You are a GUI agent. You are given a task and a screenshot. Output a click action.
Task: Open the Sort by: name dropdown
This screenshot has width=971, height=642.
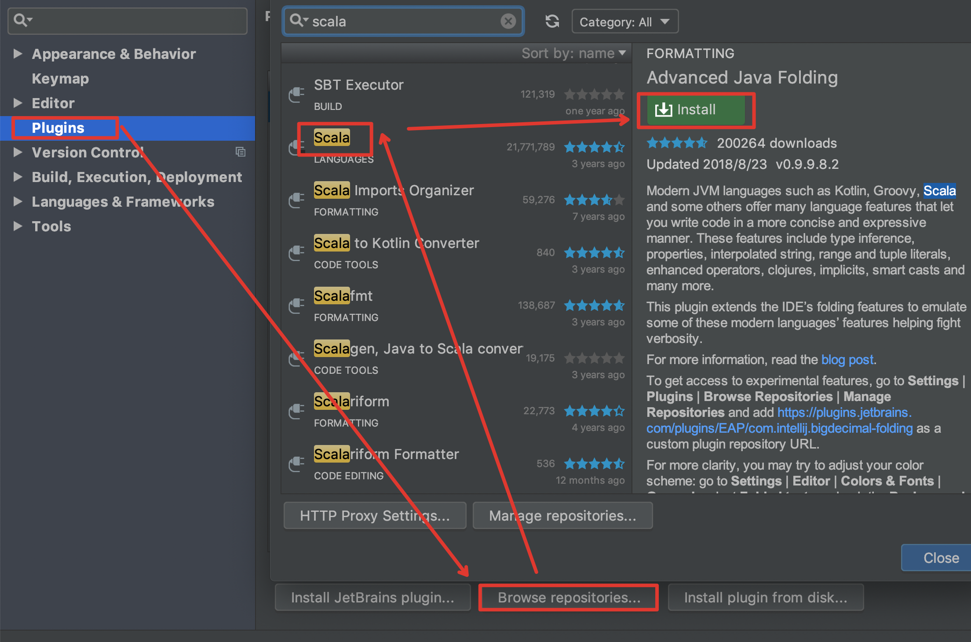(x=573, y=53)
